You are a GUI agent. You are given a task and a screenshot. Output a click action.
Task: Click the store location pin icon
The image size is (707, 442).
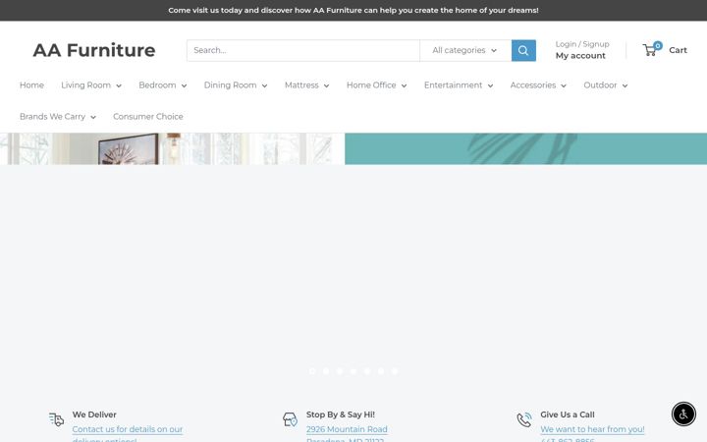tap(290, 419)
